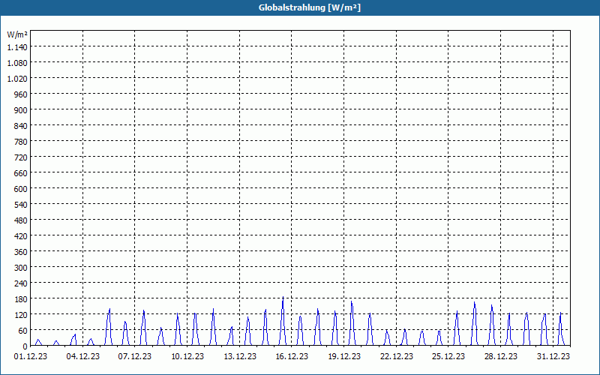600x375 pixels.
Task: Click the 600 y-axis label
Action: pos(21,189)
